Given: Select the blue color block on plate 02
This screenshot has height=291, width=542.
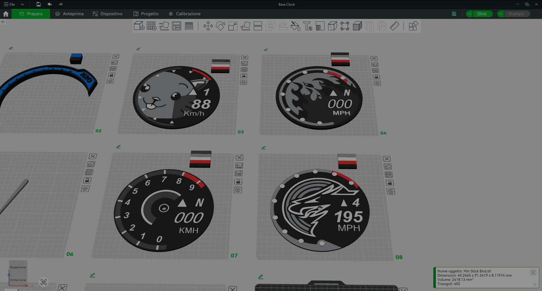Looking at the screenshot, I should click(76, 58).
